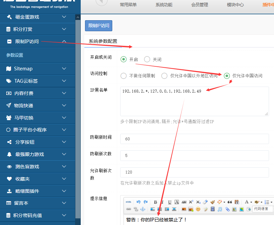Insert a hyperlink with the link icon
This screenshot has width=274, height=225.
click(x=129, y=209)
